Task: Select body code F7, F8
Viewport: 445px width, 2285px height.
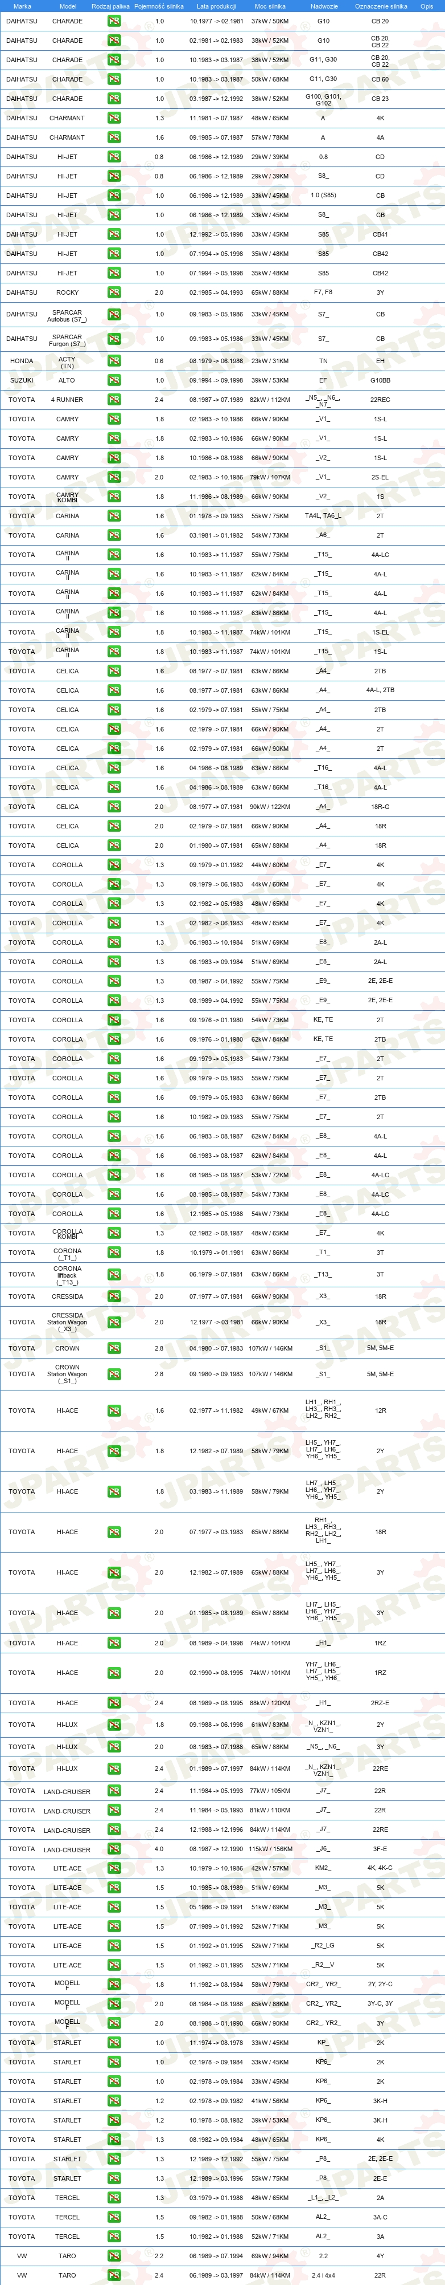Action: click(x=324, y=292)
